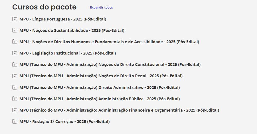This screenshot has height=134, width=257.
Task: Click folder icon beside Noções de Direito Constitucional
Action: pos(14,65)
